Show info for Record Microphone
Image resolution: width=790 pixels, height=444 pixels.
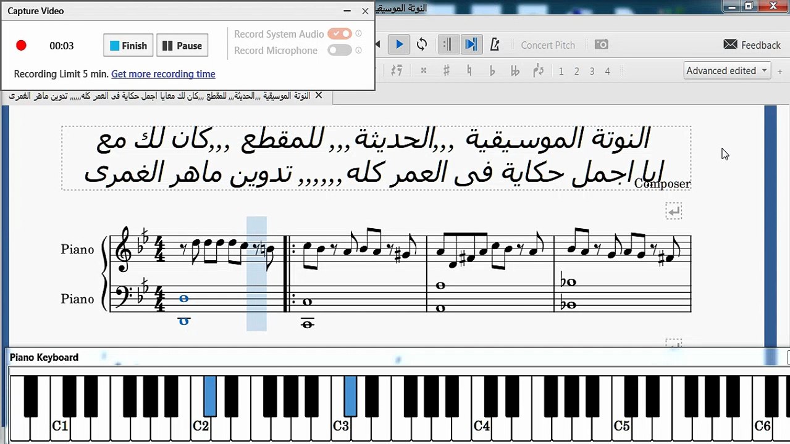[359, 51]
